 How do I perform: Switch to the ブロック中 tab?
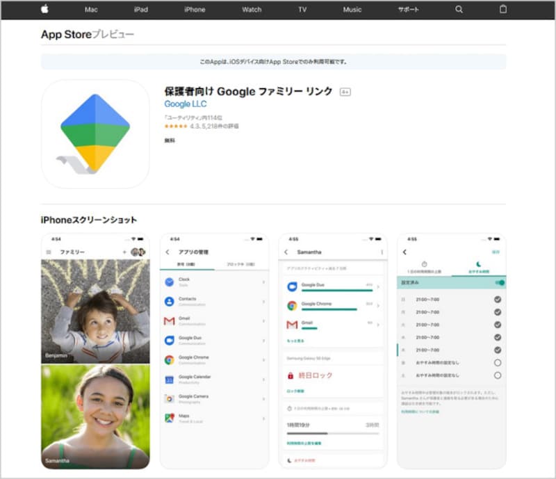[240, 264]
